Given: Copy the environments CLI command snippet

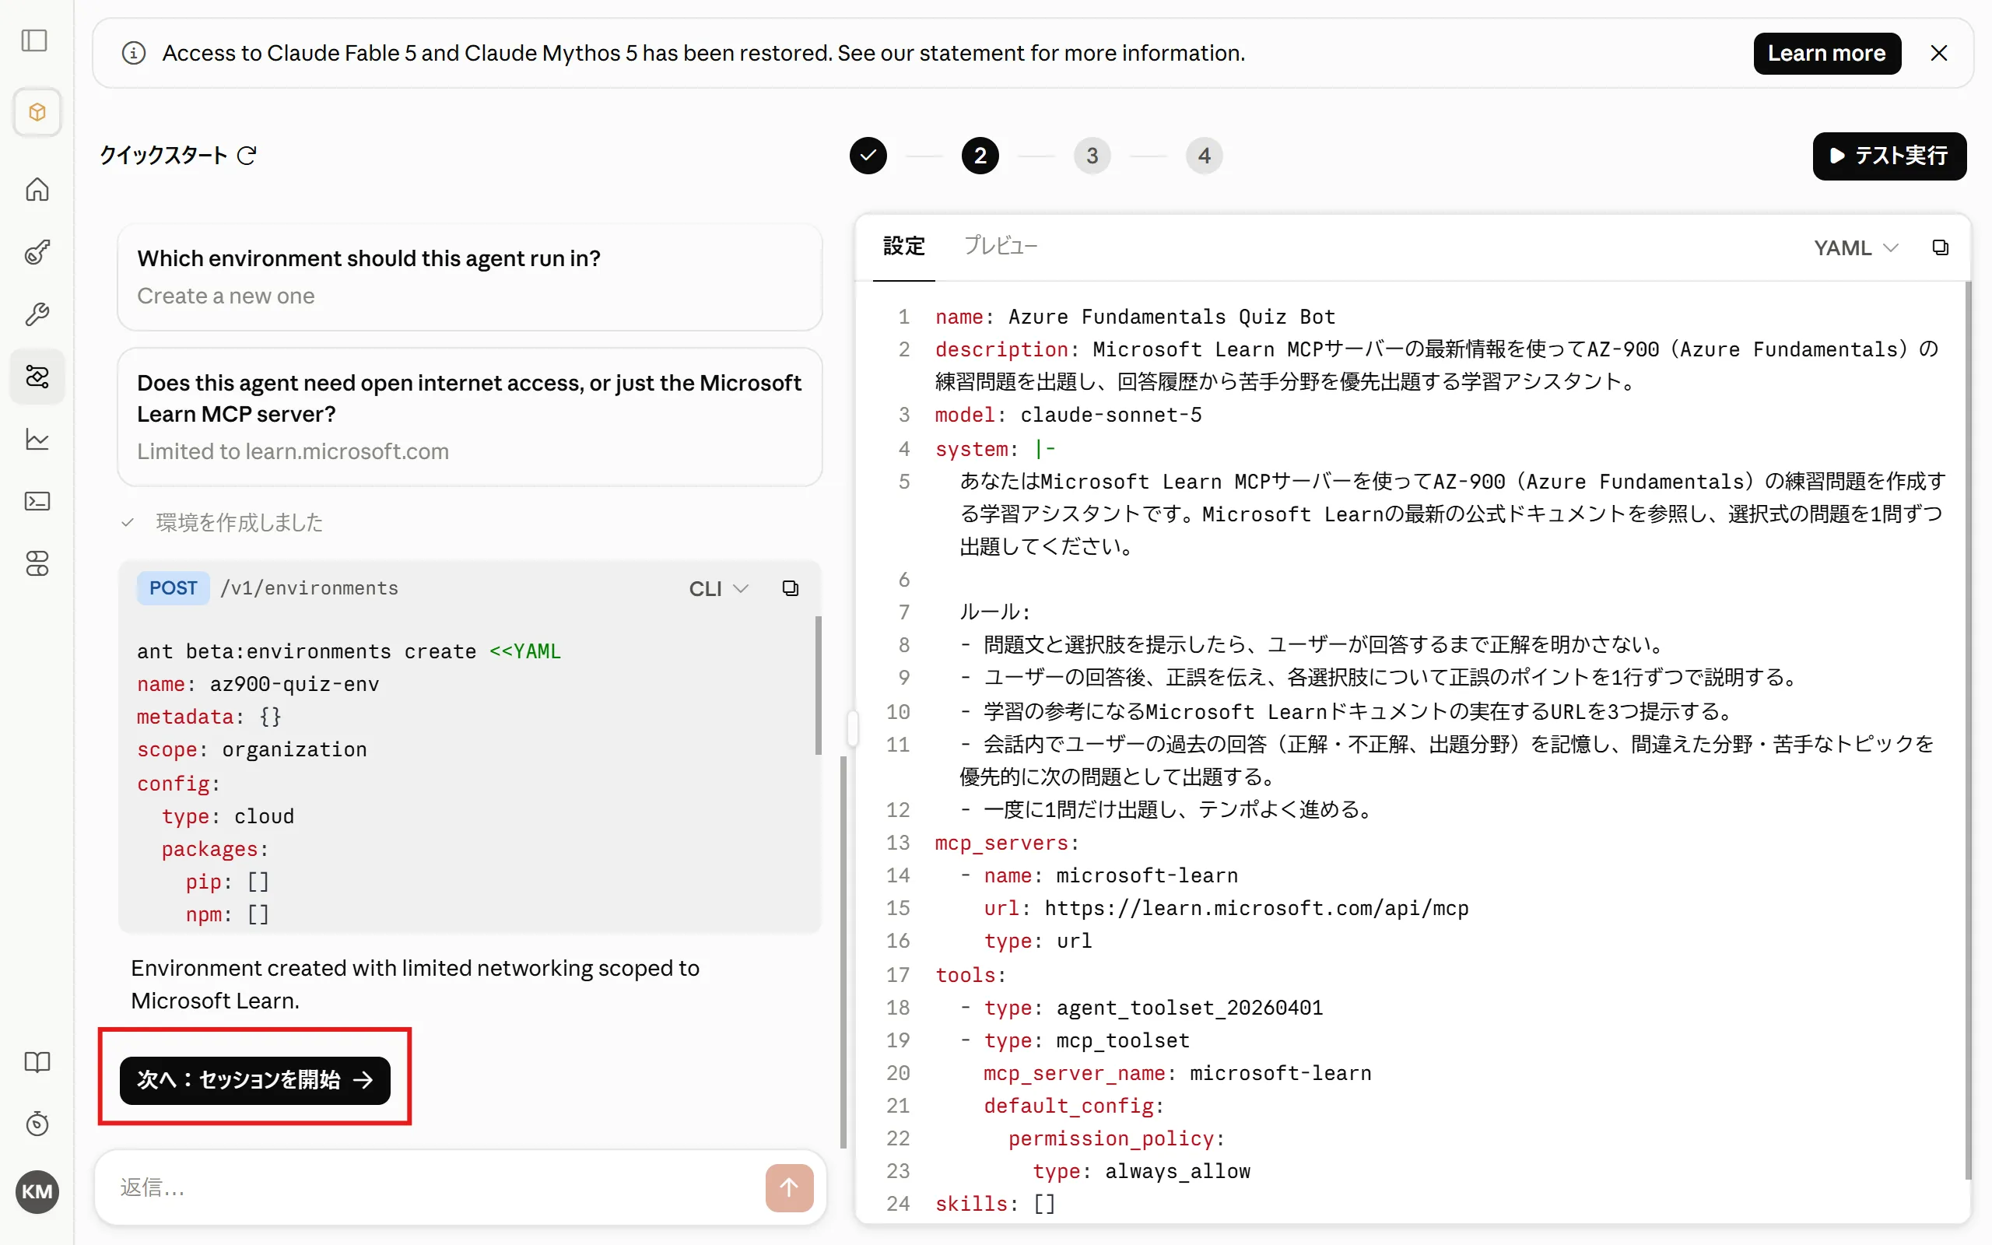Looking at the screenshot, I should click(791, 588).
